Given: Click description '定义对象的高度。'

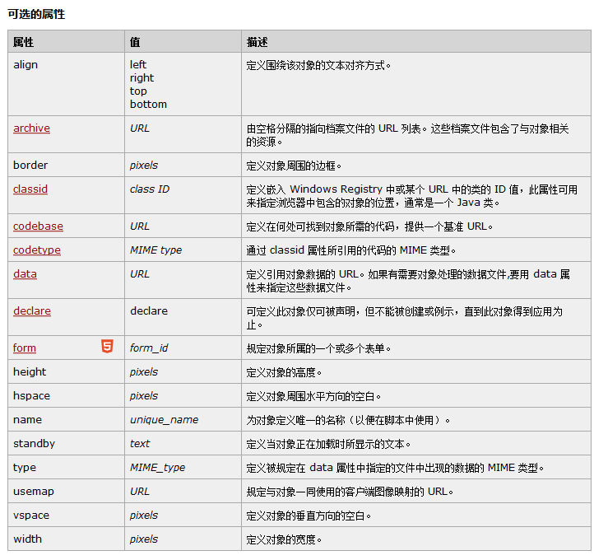Looking at the screenshot, I should point(284,372).
